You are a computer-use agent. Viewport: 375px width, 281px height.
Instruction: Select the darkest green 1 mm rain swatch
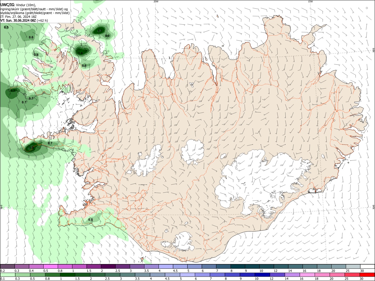[x=68, y=275]
